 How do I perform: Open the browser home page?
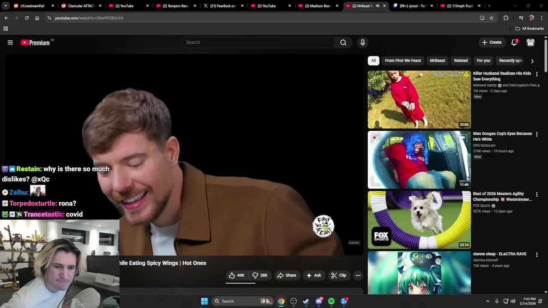click(37, 18)
